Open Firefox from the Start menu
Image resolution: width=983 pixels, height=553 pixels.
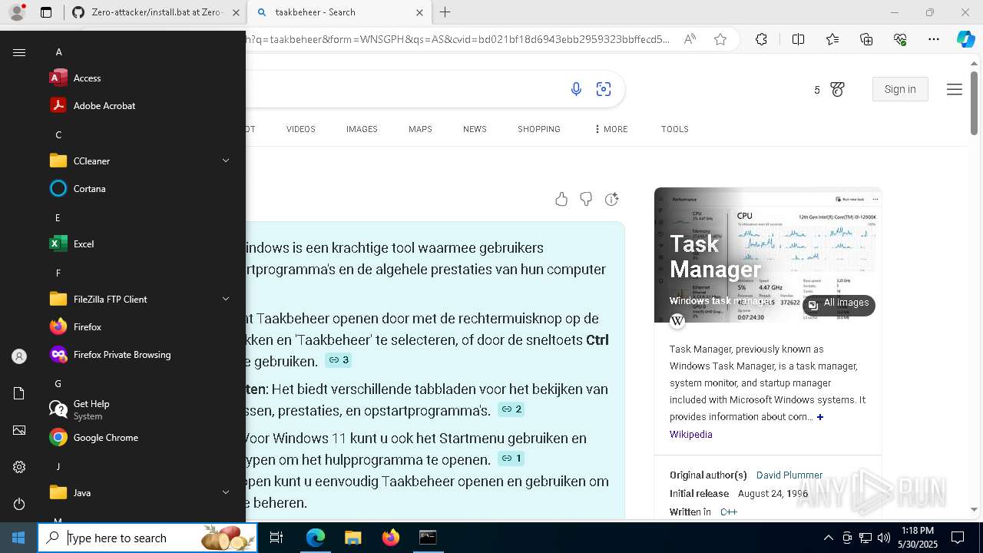pyautogui.click(x=141, y=327)
